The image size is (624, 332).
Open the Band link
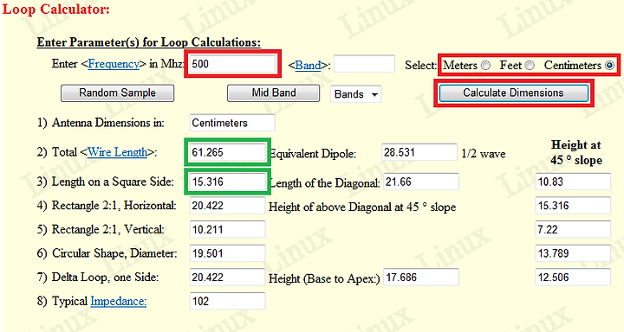[x=308, y=66]
